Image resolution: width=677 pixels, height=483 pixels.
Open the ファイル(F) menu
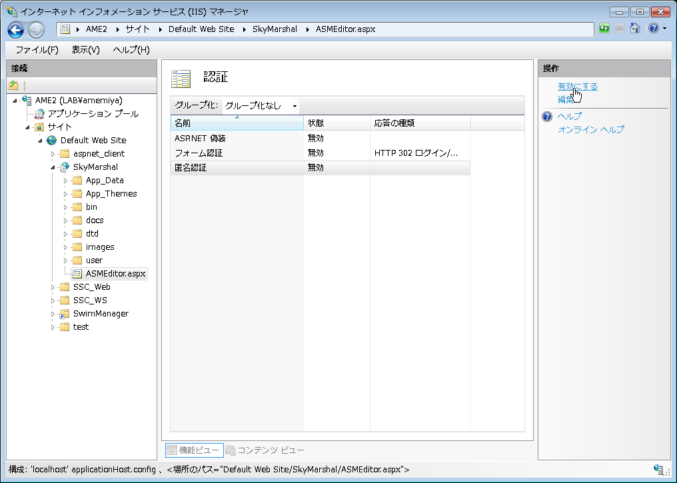point(37,50)
